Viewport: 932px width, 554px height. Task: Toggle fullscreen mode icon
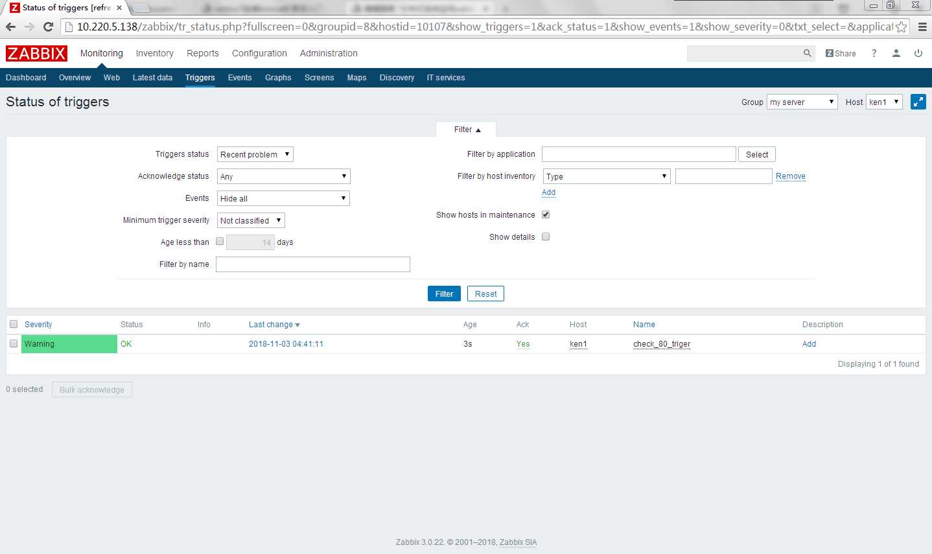[x=918, y=102]
